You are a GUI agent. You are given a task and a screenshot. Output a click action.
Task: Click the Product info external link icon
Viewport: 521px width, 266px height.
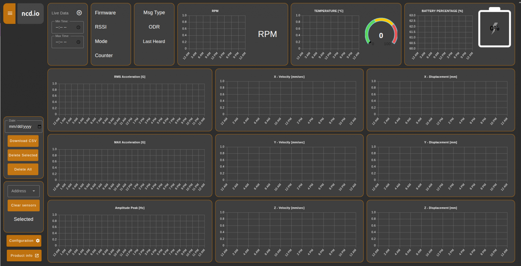[38, 255]
